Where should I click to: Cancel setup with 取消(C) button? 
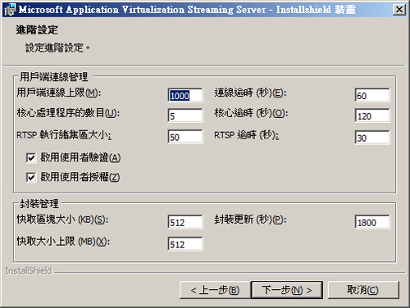point(363,290)
